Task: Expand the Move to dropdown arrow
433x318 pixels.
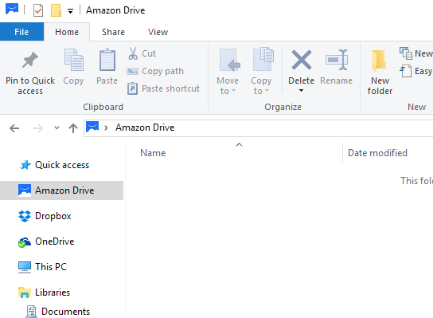Action: pyautogui.click(x=234, y=91)
